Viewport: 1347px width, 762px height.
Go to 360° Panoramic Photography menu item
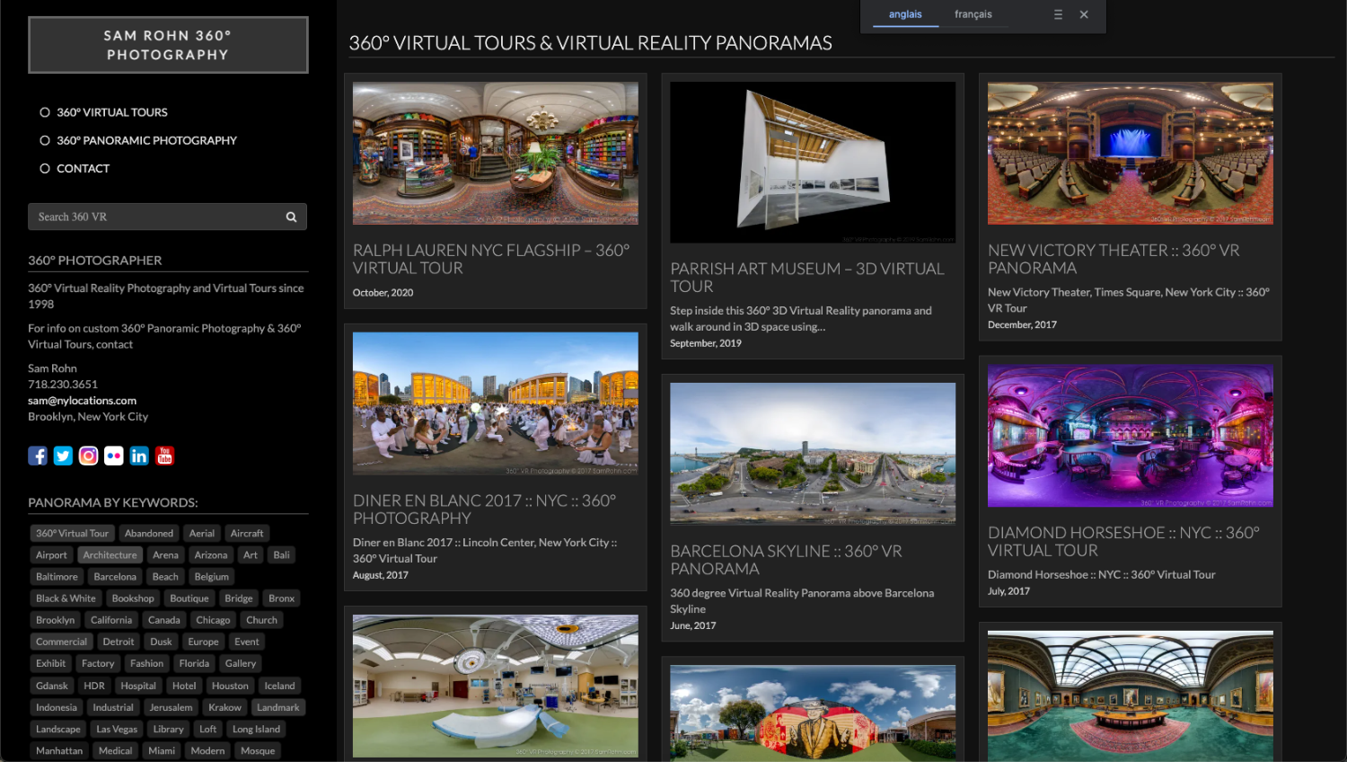tap(146, 140)
